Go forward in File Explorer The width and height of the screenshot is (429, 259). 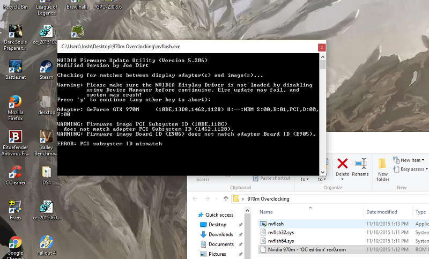click(x=207, y=198)
